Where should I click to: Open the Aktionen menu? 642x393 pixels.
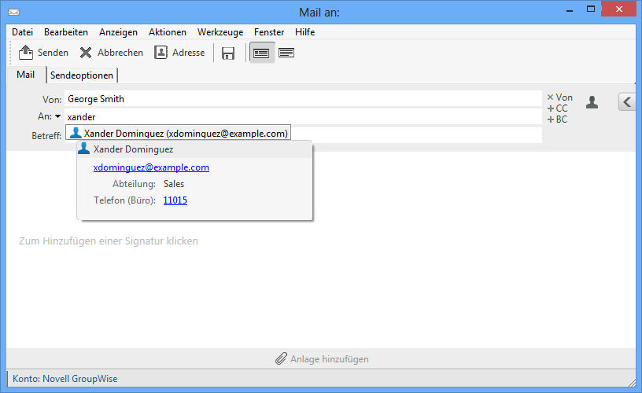click(167, 32)
